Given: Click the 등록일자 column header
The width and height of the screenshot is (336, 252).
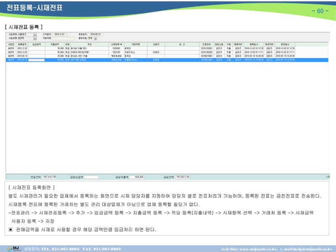Looking at the screenshot, I should pyautogui.click(x=22, y=45).
